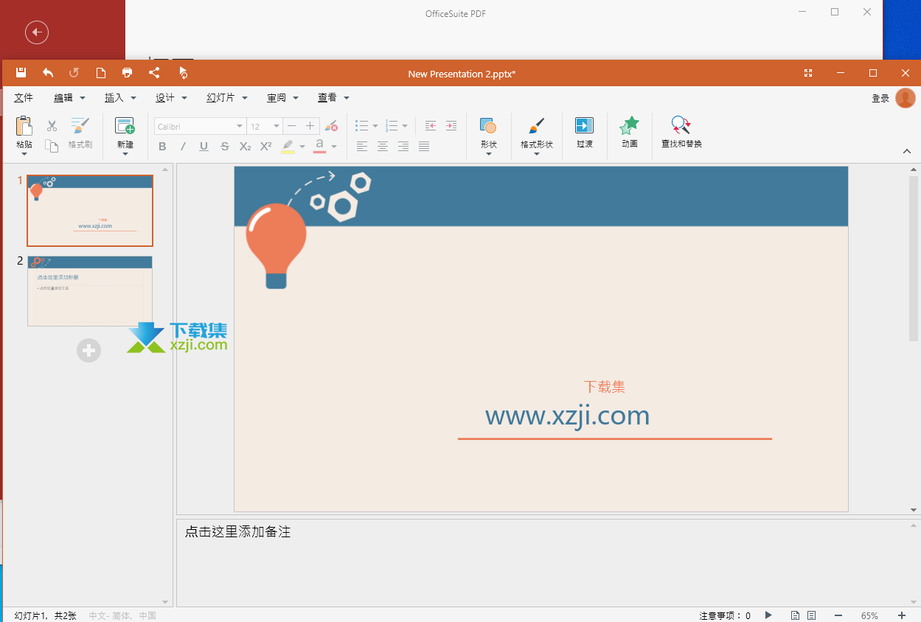
Task: Open the File (文件) menu
Action: (x=24, y=98)
